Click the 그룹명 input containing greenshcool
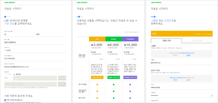The height and width of the screenshot is (103, 218). pyautogui.click(x=182, y=62)
